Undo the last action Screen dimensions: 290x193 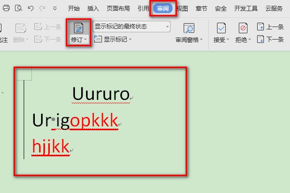tap(30, 8)
